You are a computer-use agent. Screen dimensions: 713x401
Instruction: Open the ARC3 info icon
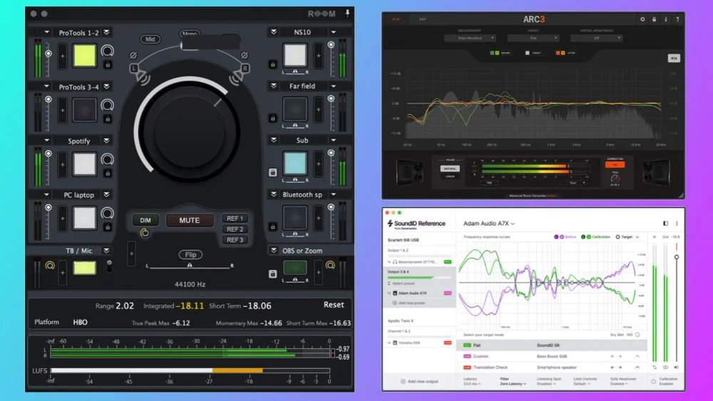(666, 19)
